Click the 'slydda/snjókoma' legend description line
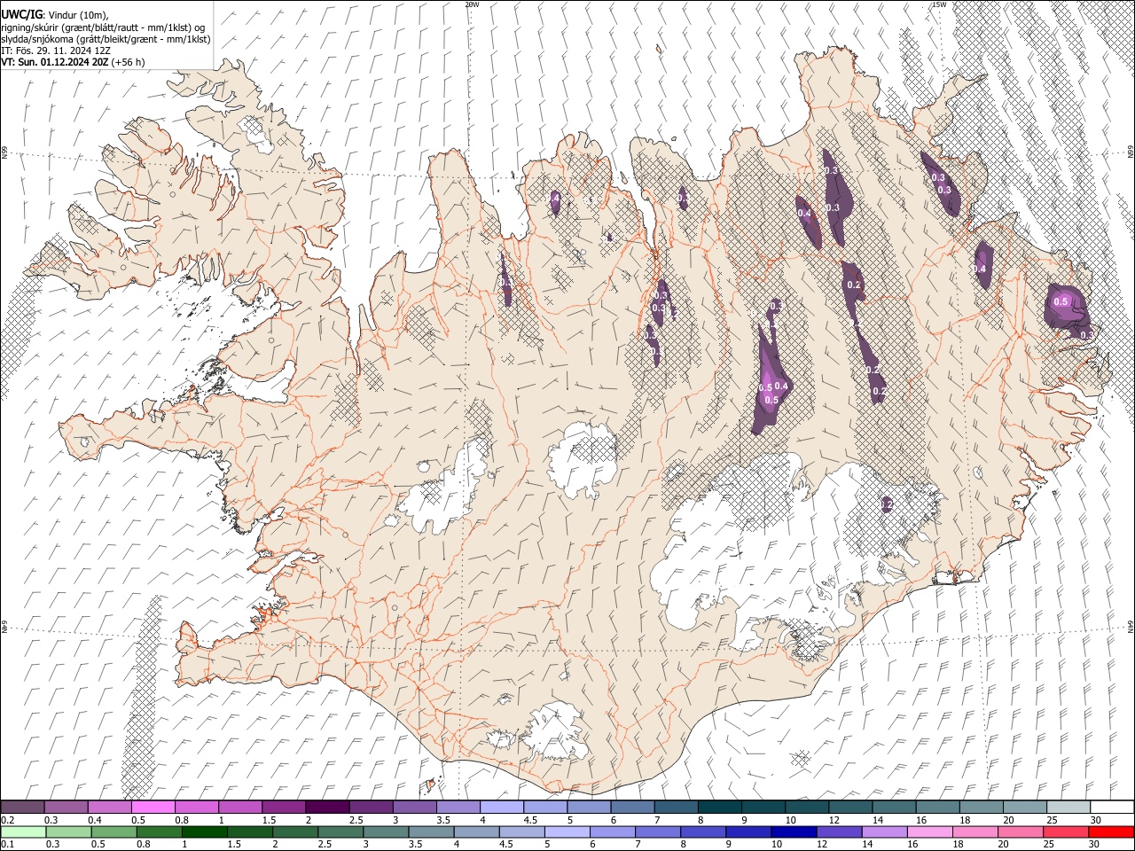 106,39
